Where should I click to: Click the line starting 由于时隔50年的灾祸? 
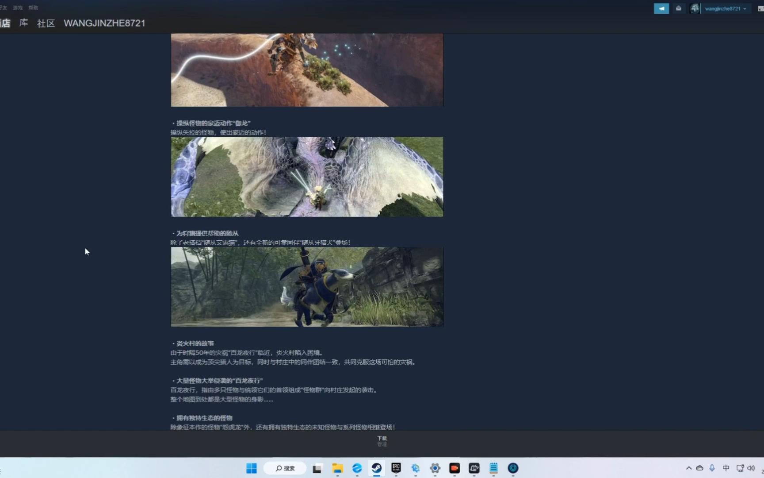247,353
